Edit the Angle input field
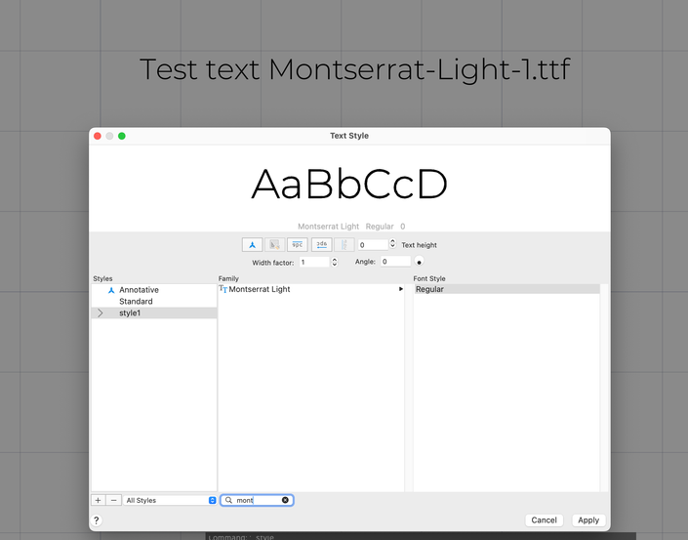 (x=396, y=262)
